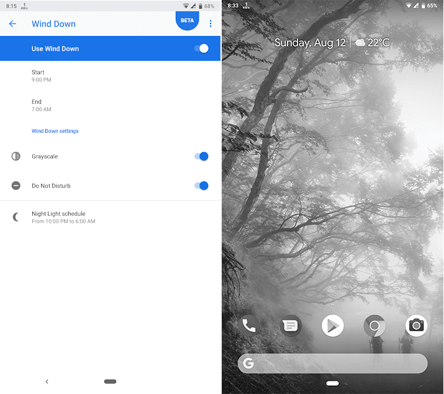444x394 pixels.
Task: Tap the Google search bar field
Action: coord(332,364)
